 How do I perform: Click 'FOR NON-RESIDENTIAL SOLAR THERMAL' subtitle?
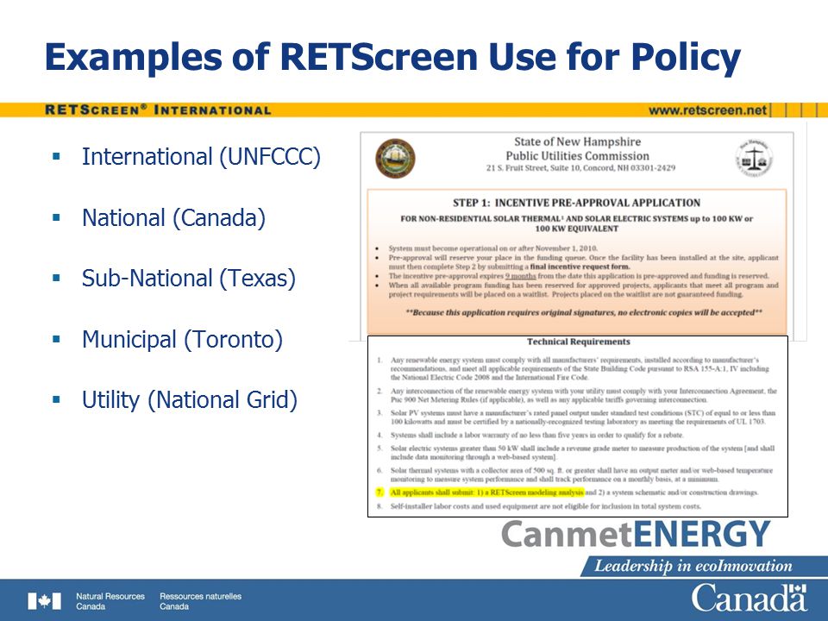tap(577, 223)
